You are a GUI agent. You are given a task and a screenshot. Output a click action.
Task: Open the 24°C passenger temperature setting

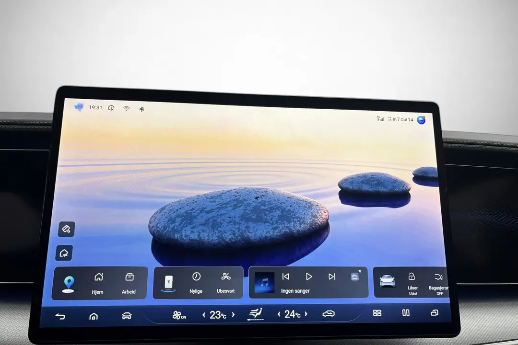293,314
